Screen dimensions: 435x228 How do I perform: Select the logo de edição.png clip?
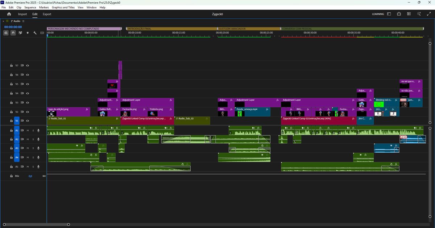tap(68, 111)
